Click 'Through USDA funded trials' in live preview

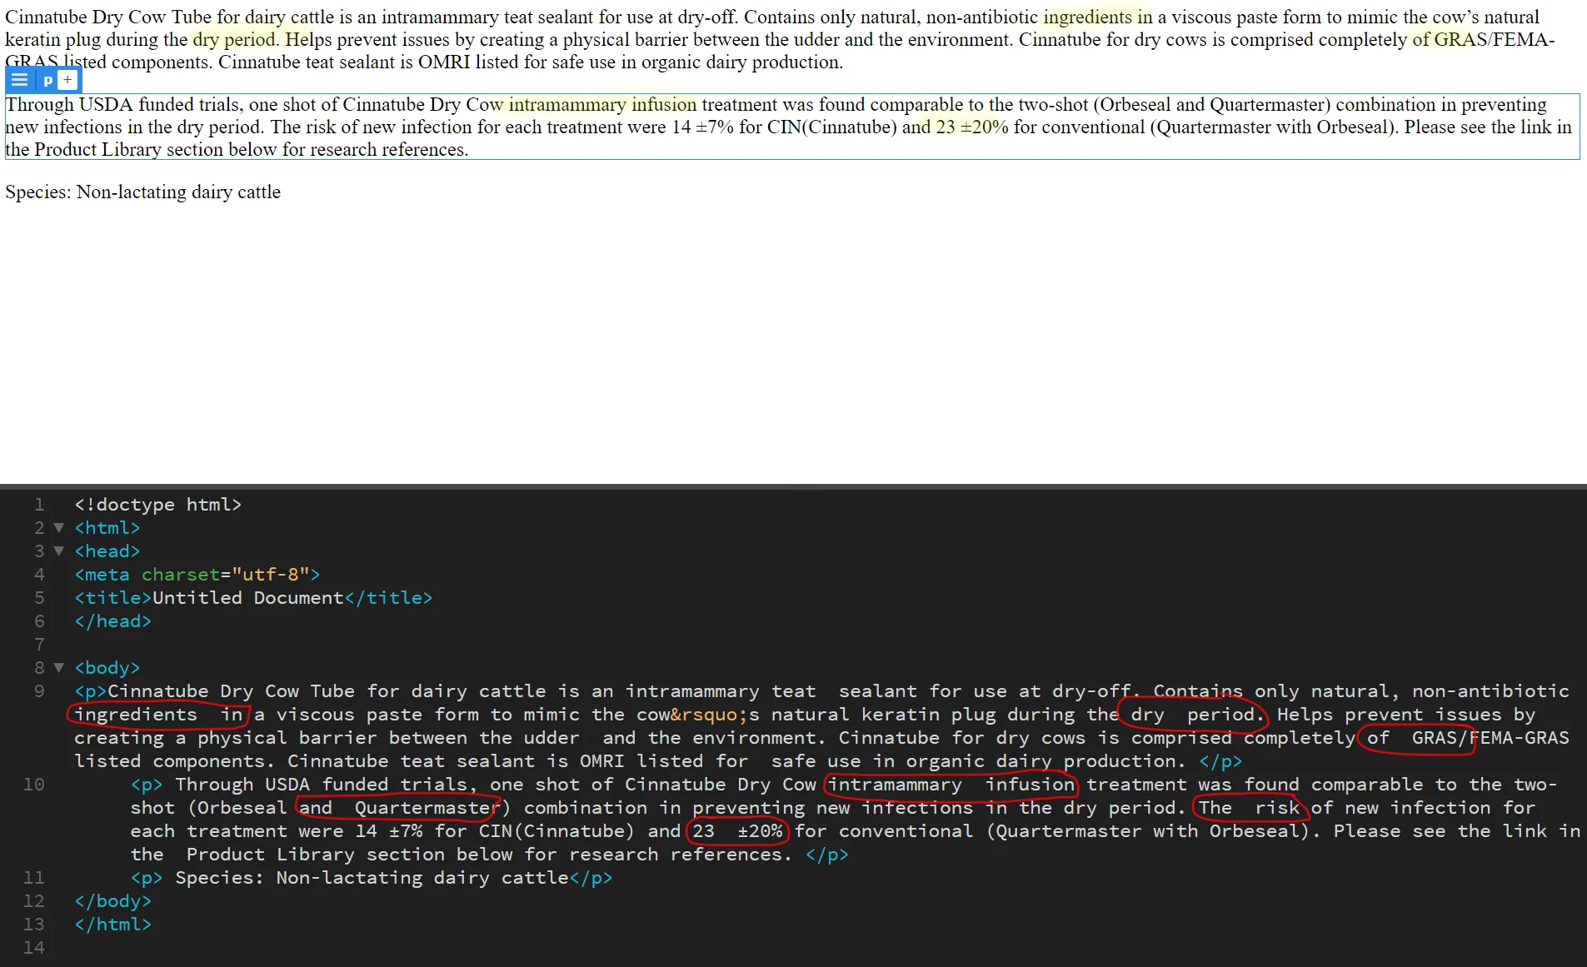point(124,104)
